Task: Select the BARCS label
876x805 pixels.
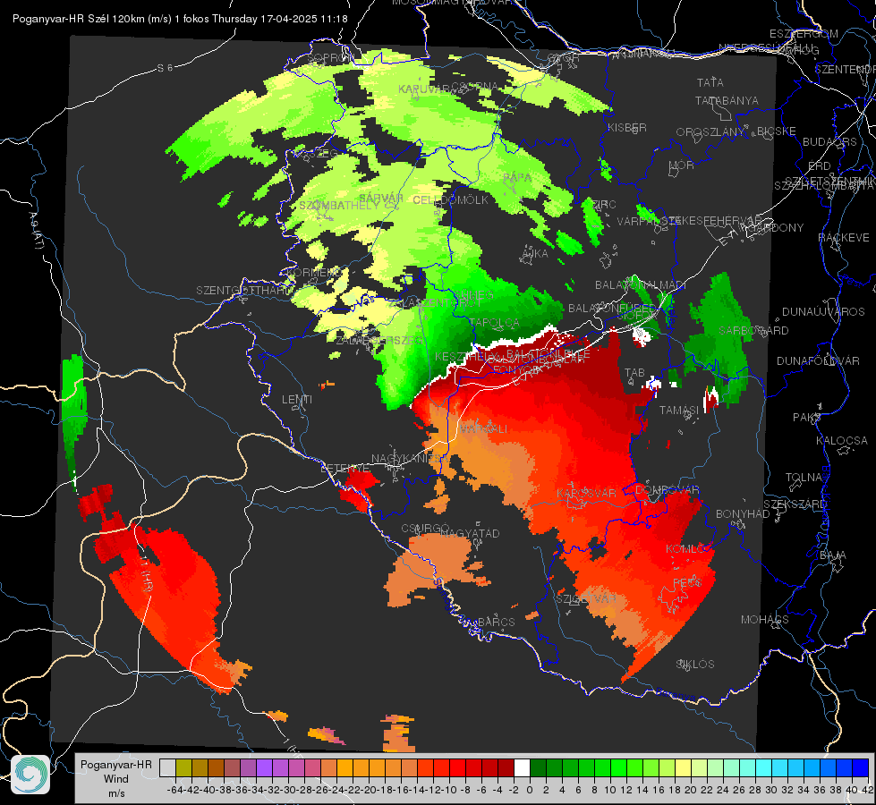Action: [x=496, y=622]
